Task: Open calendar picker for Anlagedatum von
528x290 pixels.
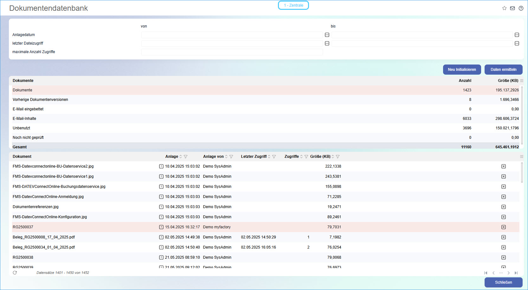Action: pos(327,35)
